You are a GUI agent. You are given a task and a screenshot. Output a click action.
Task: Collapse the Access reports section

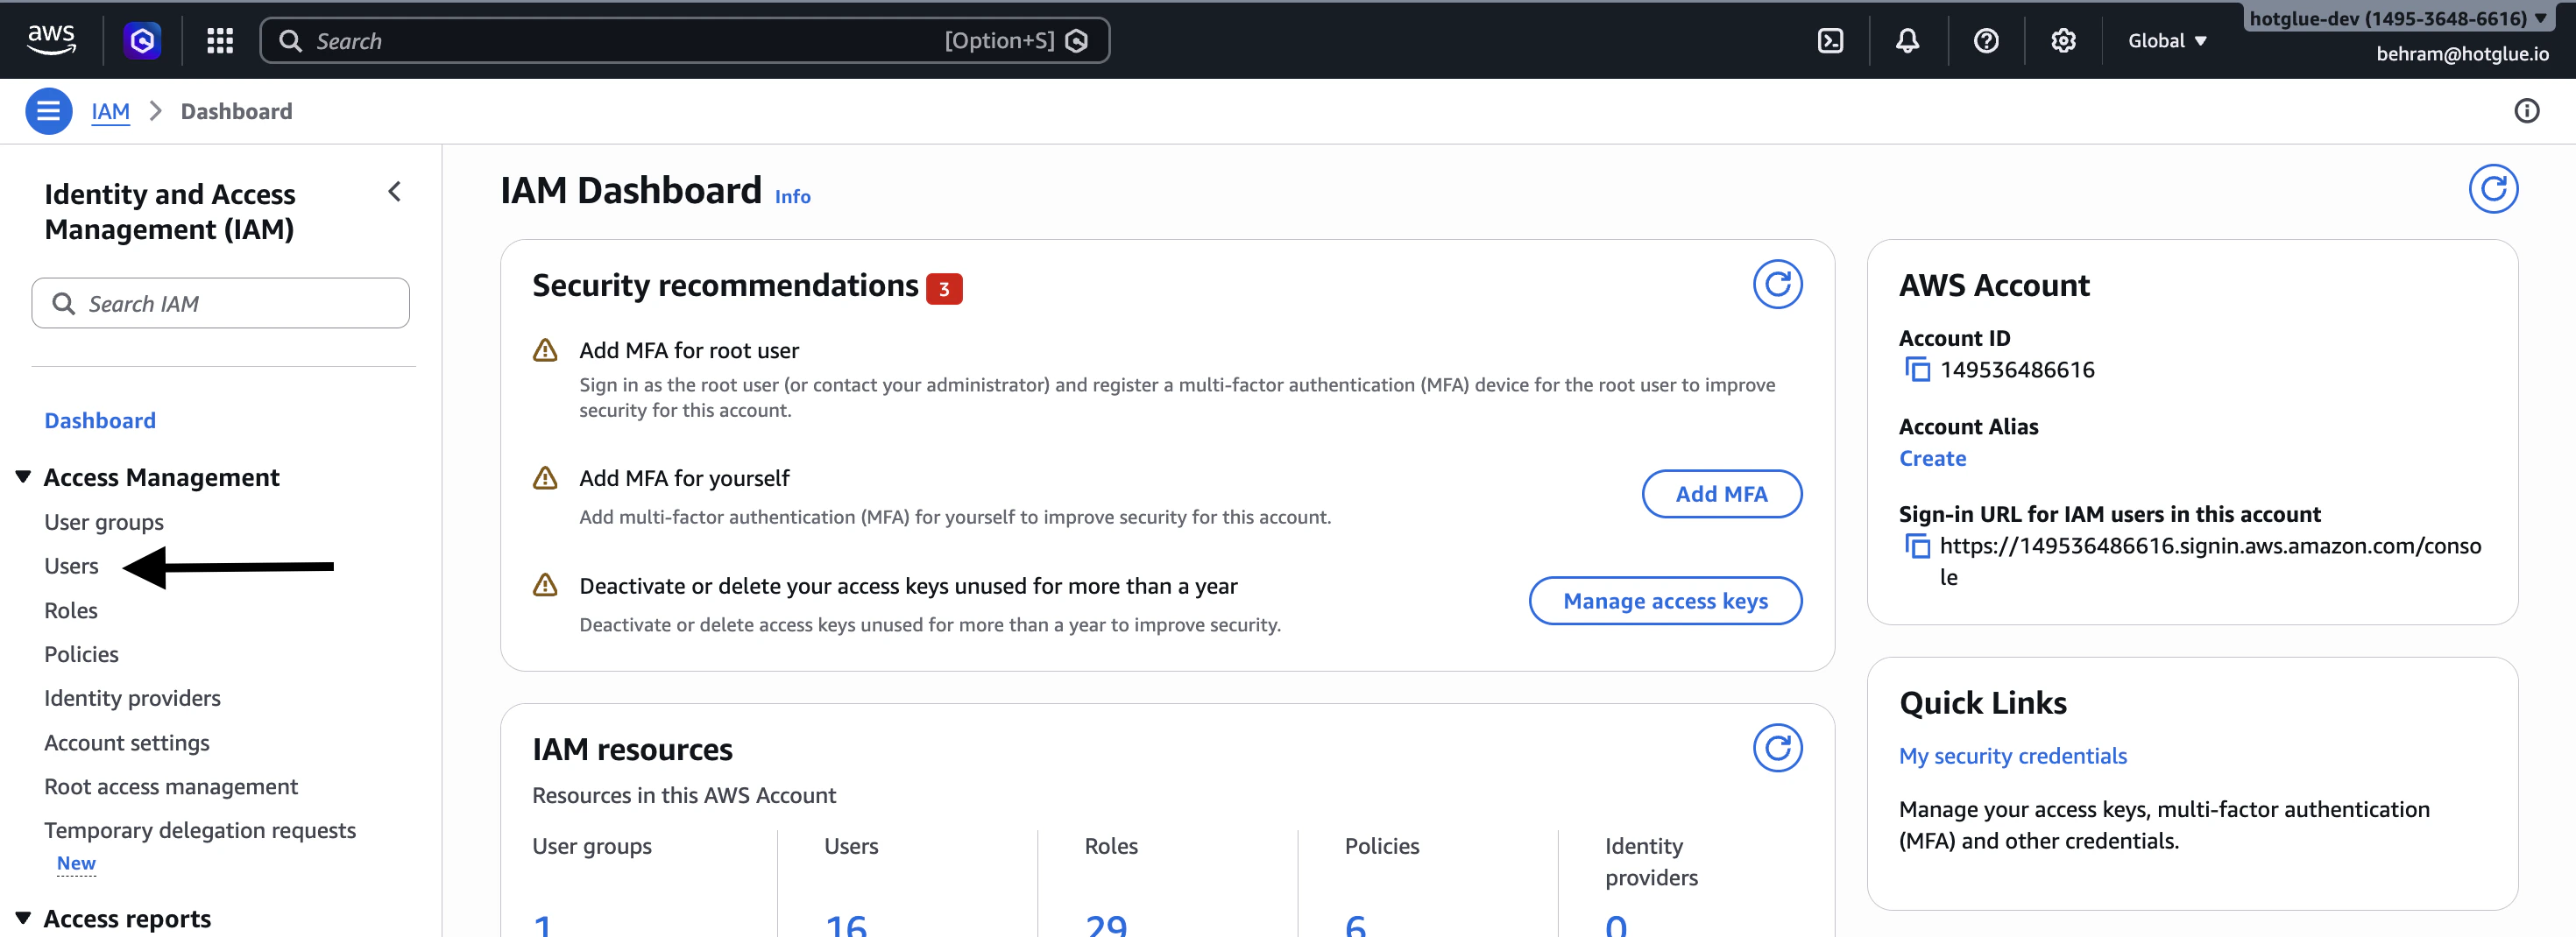pos(23,918)
